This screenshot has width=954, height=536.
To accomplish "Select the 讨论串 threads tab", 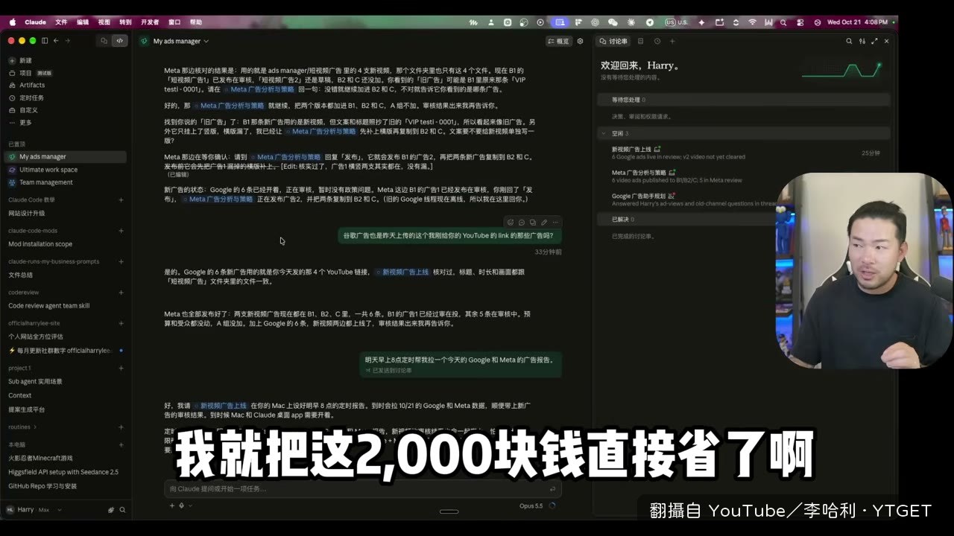I will (613, 41).
